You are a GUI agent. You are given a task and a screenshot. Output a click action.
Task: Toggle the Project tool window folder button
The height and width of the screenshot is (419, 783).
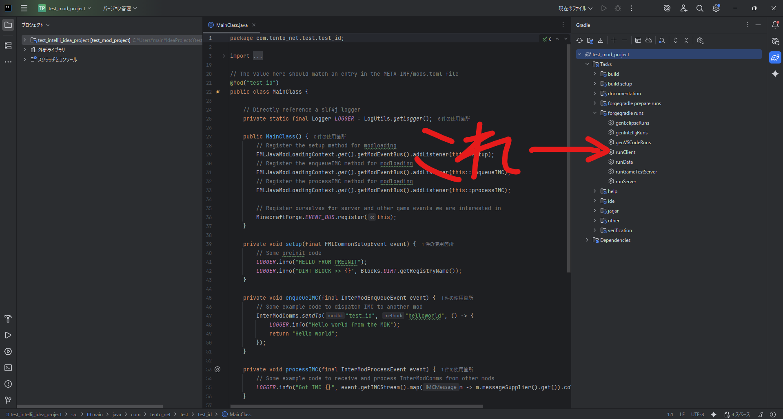[8, 25]
